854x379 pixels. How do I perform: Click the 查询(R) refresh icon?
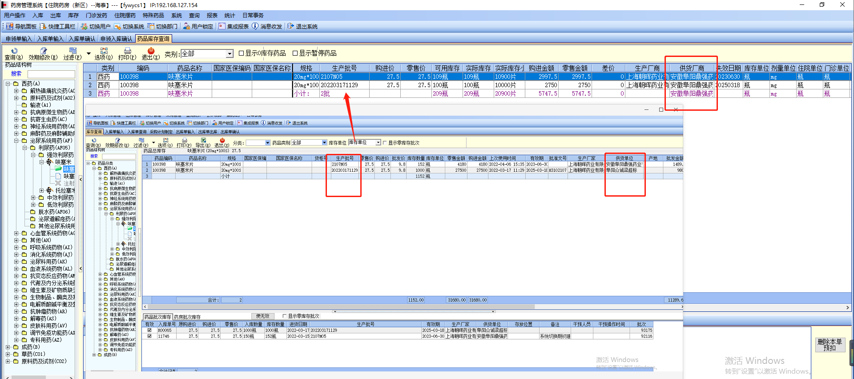pyautogui.click(x=14, y=51)
